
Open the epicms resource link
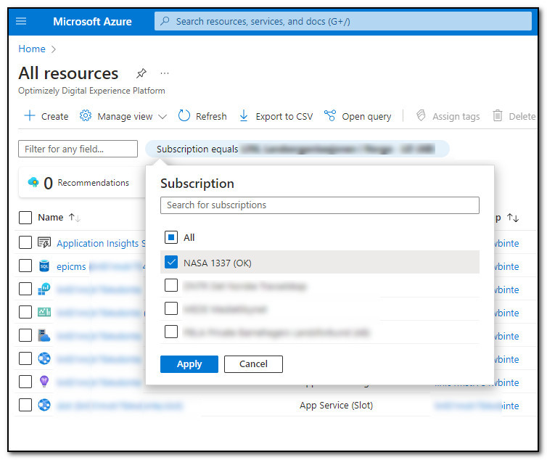click(71, 267)
